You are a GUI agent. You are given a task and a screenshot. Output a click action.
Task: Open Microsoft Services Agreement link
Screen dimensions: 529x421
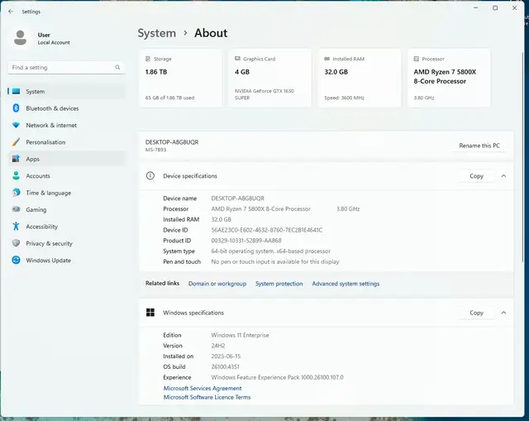[x=203, y=388]
